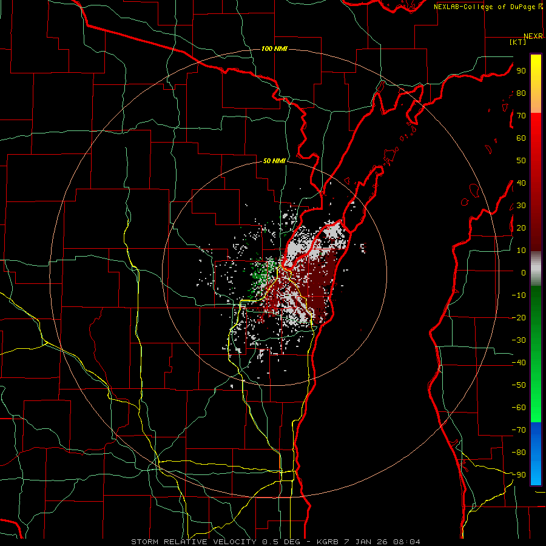Click the -50 value on velocity scale

click(x=519, y=385)
